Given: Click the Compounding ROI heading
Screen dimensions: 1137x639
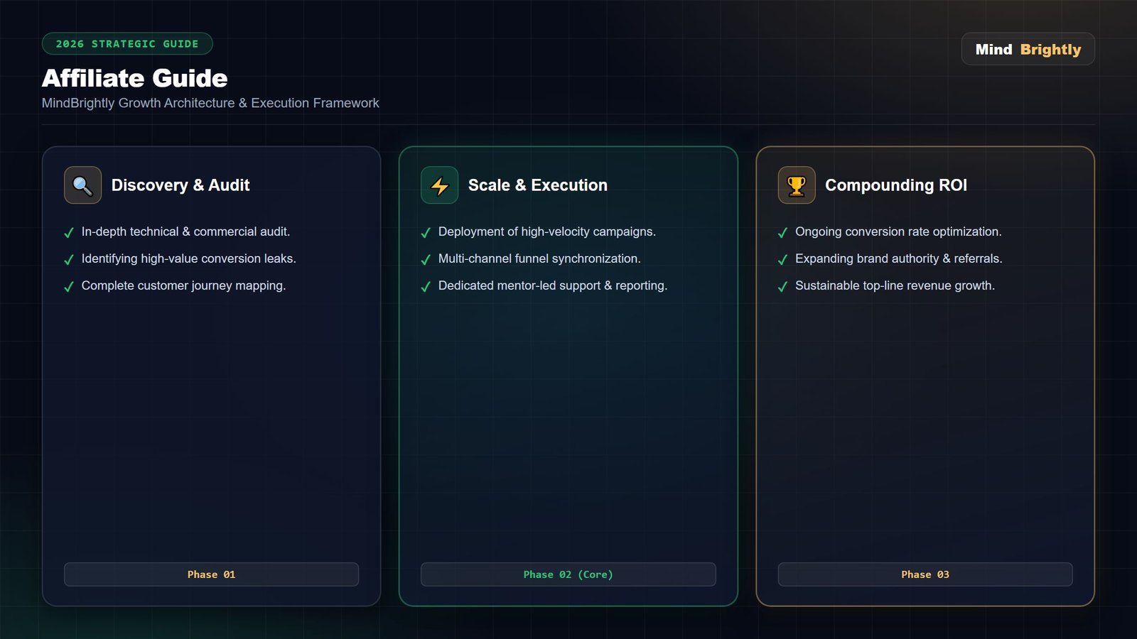Looking at the screenshot, I should (x=896, y=185).
